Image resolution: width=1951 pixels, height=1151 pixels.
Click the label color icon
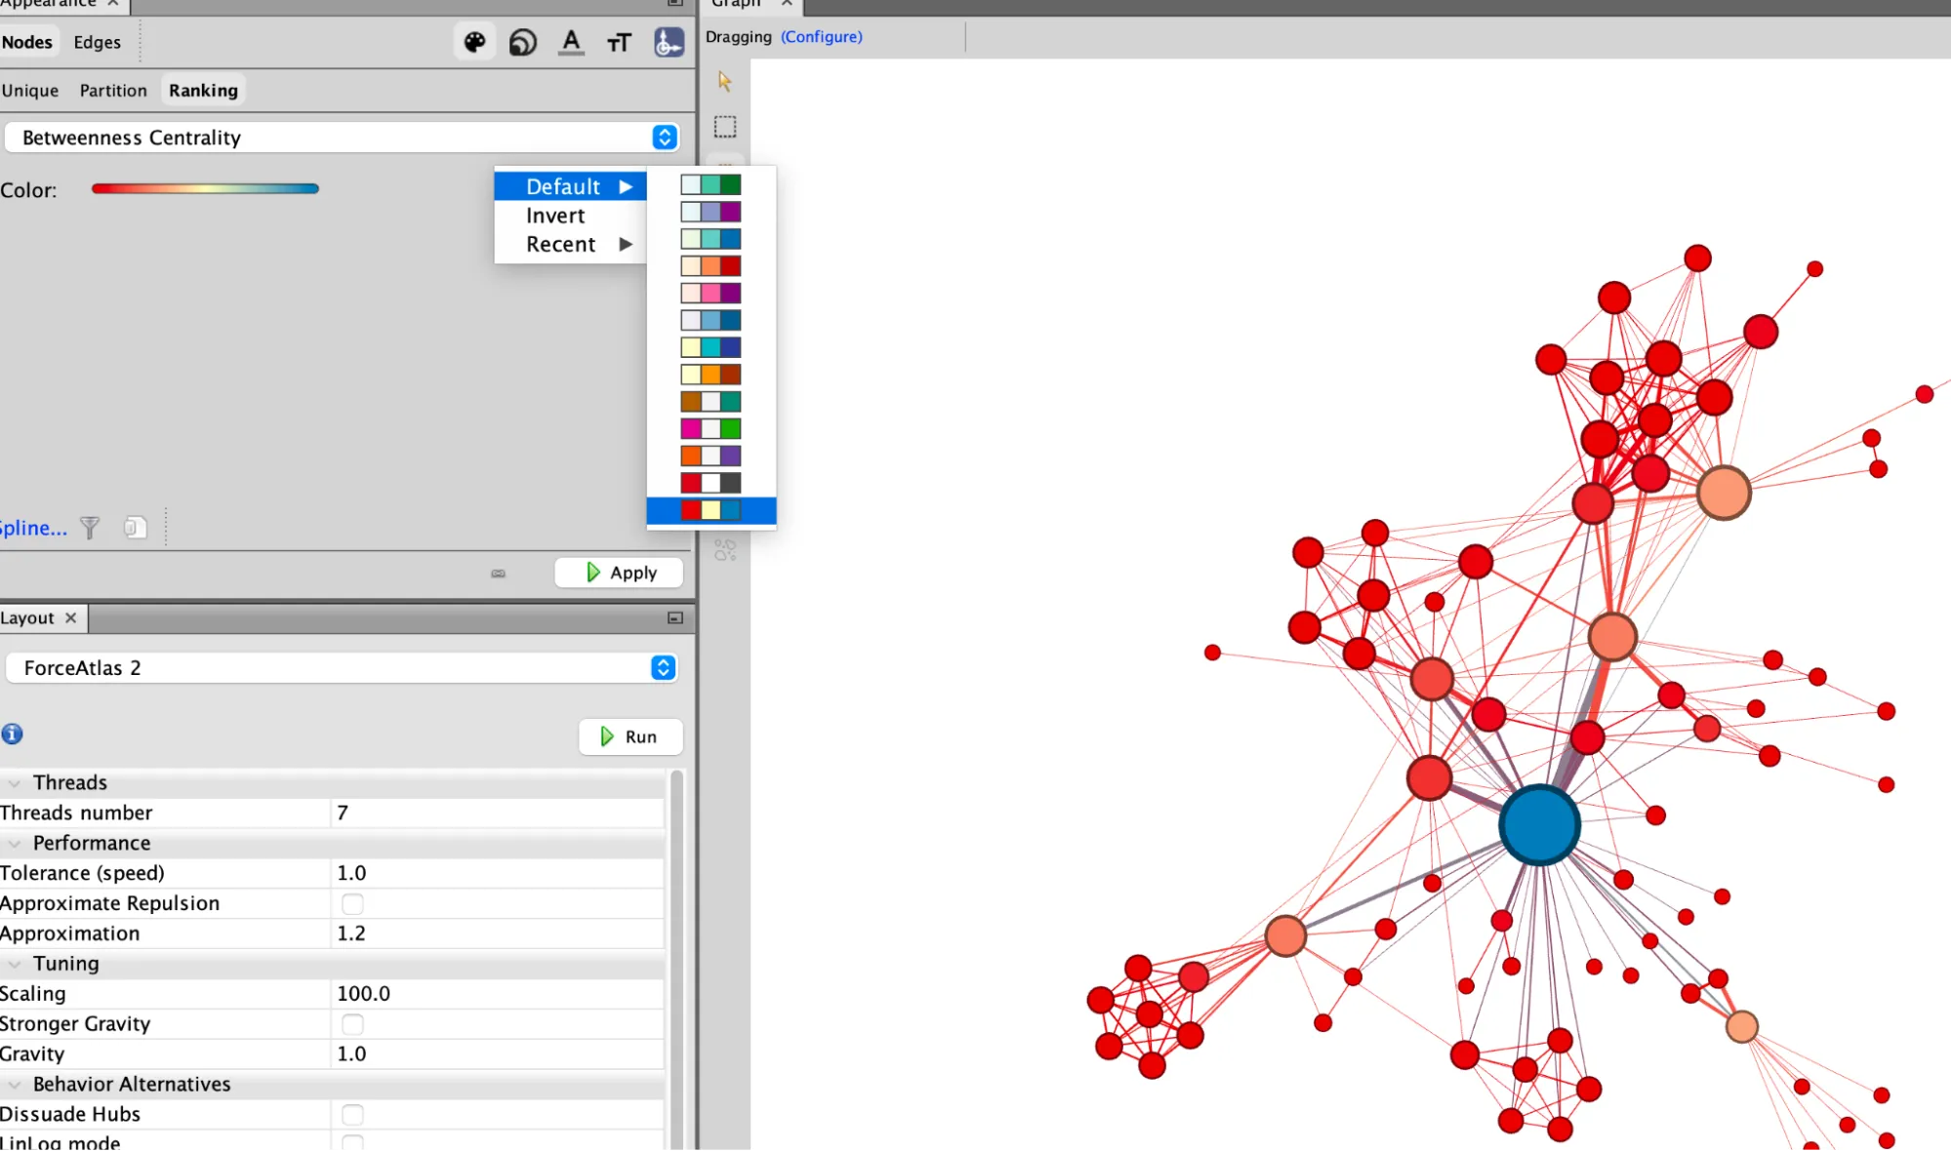click(x=571, y=42)
